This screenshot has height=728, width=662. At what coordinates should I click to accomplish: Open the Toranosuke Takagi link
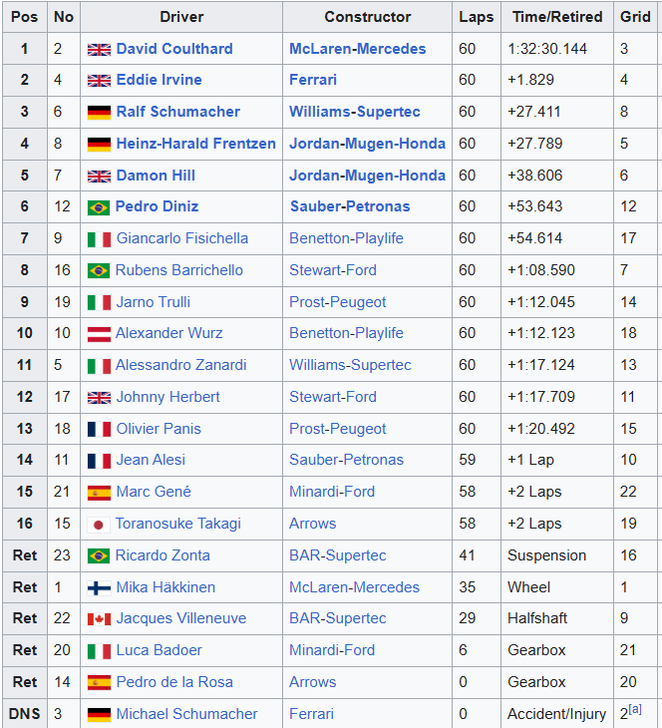[178, 524]
